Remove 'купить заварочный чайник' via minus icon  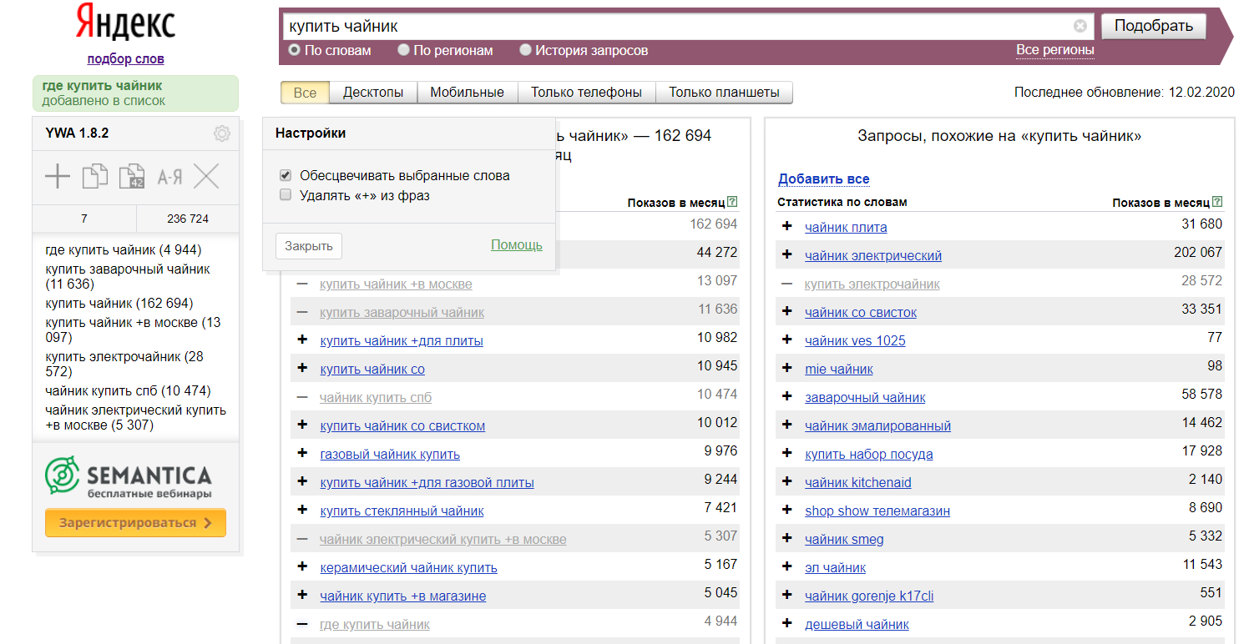point(302,312)
